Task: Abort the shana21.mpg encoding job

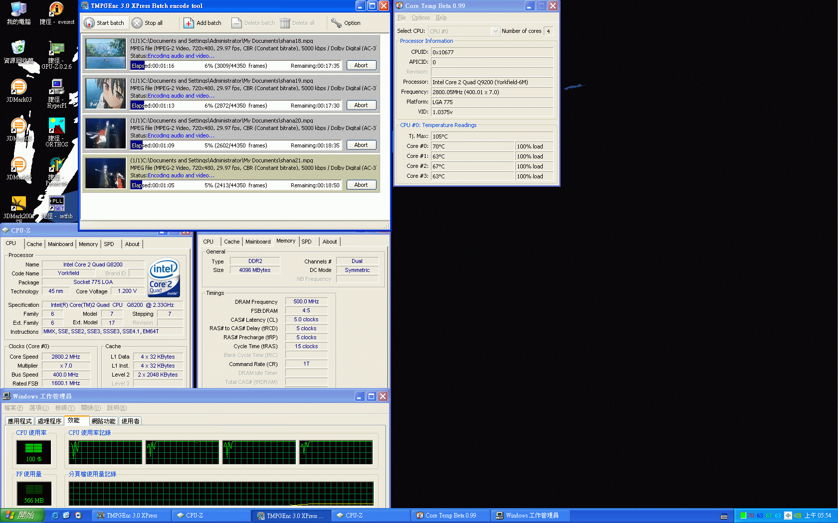Action: pos(361,185)
